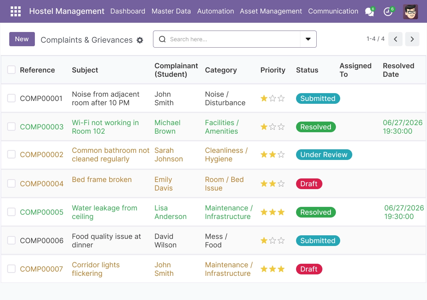Open Food quality issue at dinner
The image size is (427, 300).
106,241
